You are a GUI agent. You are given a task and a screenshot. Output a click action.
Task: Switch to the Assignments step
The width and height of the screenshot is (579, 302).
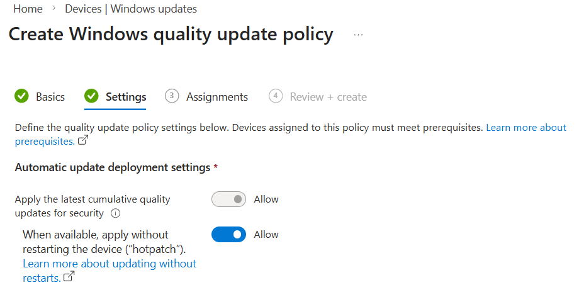217,97
